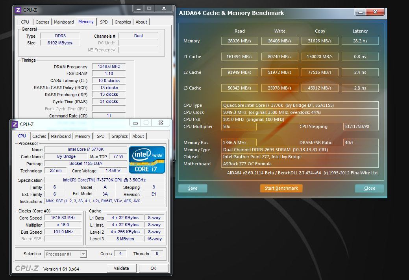Click the CAS# Latency 10.0 clocks value
Screen dimensions: 409x280
point(109,81)
